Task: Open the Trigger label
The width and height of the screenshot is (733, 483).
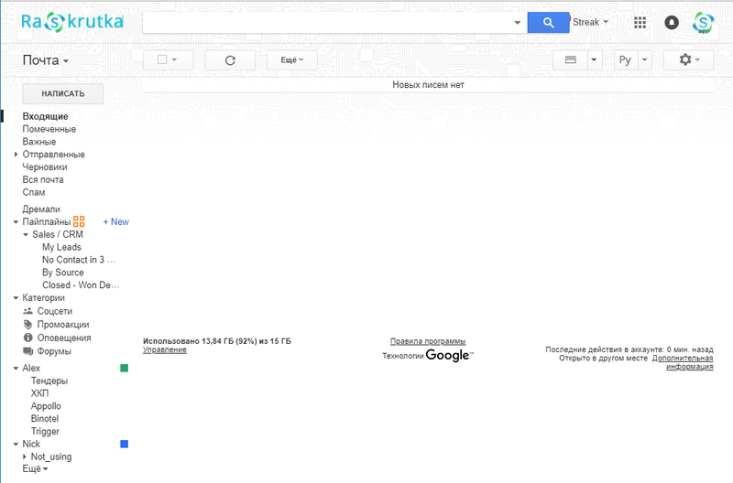Action: [x=45, y=431]
